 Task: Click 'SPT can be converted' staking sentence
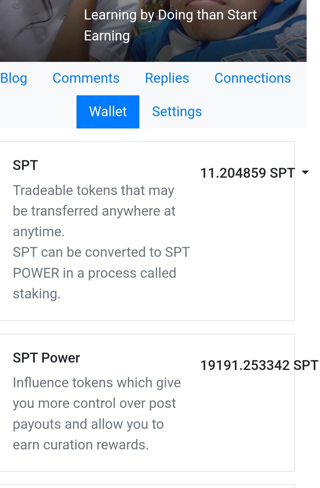pyautogui.click(x=101, y=252)
